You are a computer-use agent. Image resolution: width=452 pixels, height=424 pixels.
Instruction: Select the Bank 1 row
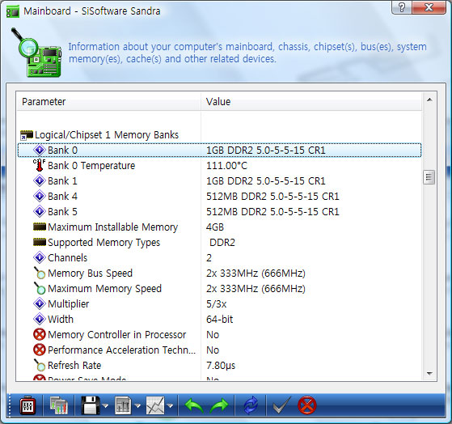click(219, 181)
